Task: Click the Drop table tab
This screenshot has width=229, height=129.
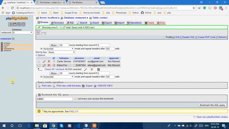Action: click(x=161, y=23)
